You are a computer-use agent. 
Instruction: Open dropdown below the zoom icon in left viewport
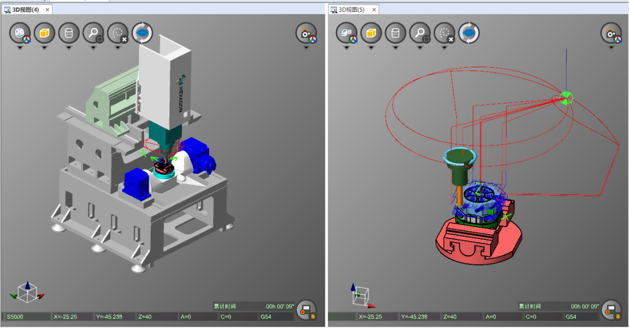93,47
